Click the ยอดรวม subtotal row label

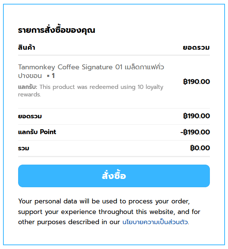tap(30, 116)
